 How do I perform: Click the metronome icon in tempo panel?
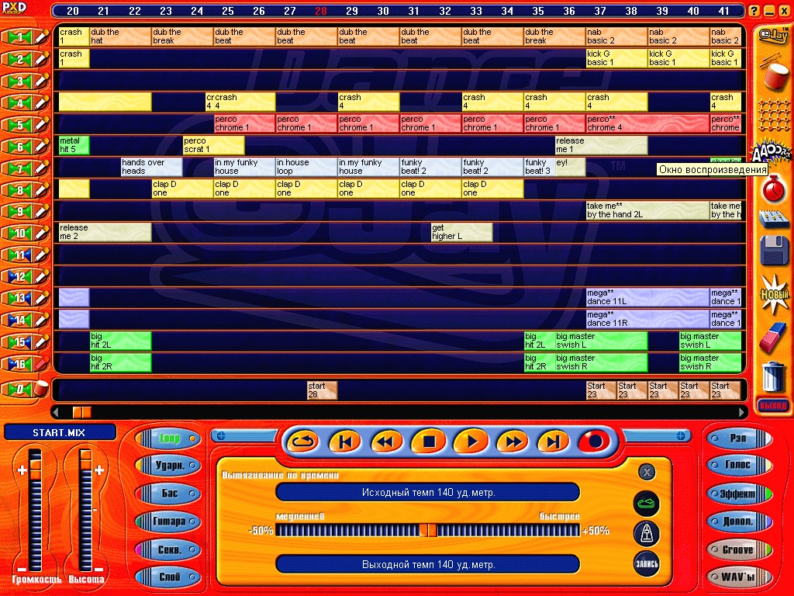pyautogui.click(x=647, y=533)
